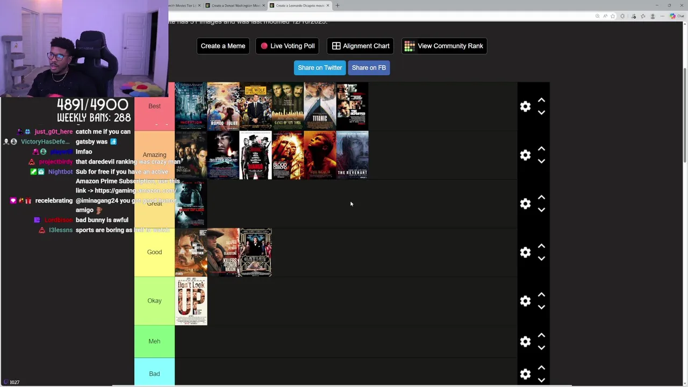Open settings gear for Bad tier

[x=525, y=374]
